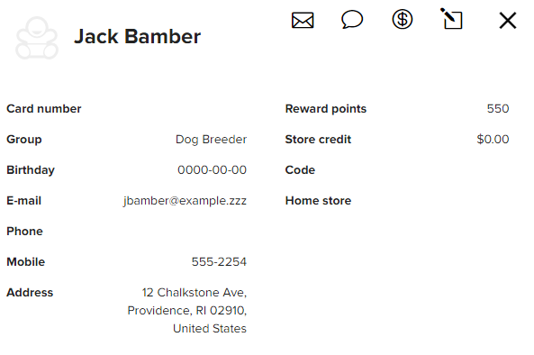
Task: Click the Dog Breeder group value
Action: [211, 140]
